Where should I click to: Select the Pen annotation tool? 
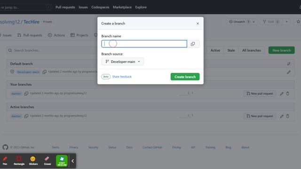pyautogui.click(x=5, y=161)
